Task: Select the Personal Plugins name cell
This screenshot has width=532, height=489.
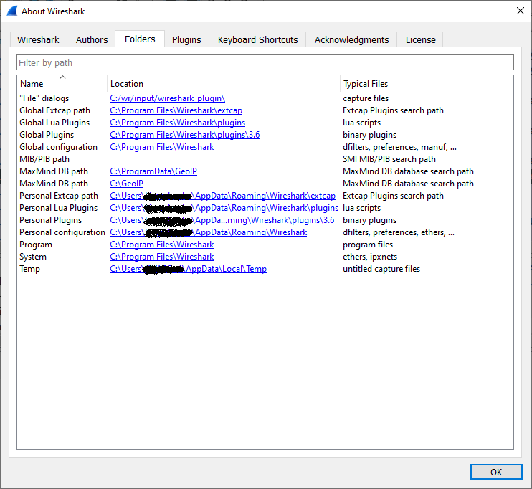Action: pyautogui.click(x=51, y=220)
